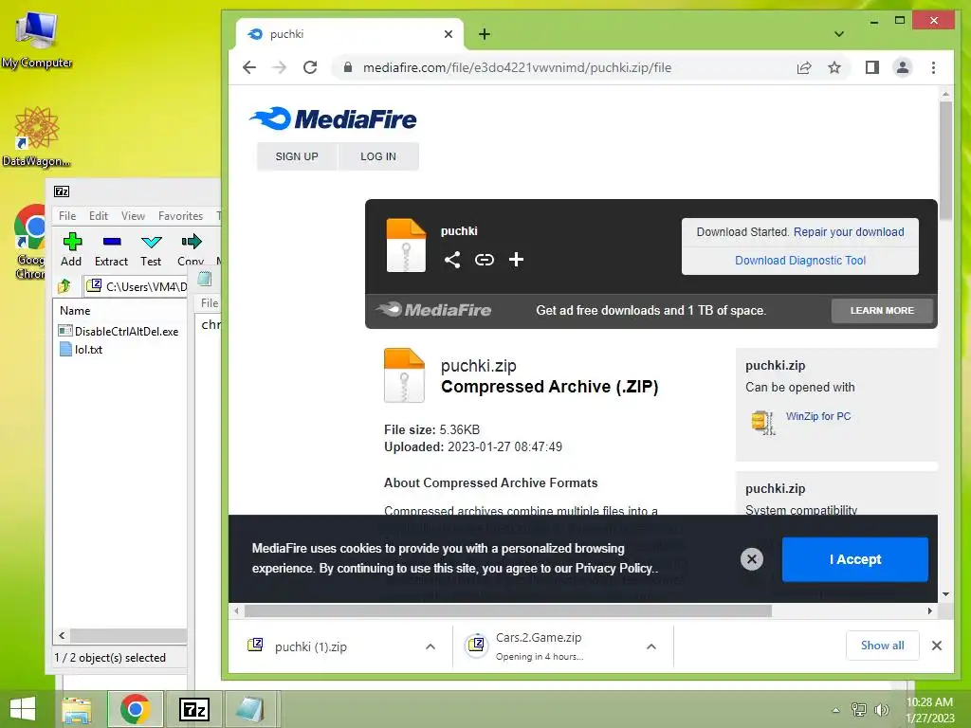The image size is (971, 728).
Task: Close the puchki tab
Action: (449, 34)
